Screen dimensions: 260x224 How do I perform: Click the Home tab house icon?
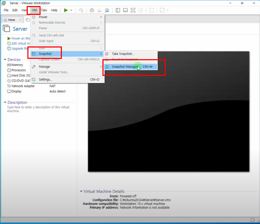pyautogui.click(x=5, y=20)
